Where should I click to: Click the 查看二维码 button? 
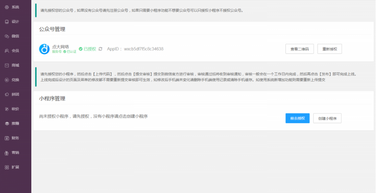click(299, 49)
